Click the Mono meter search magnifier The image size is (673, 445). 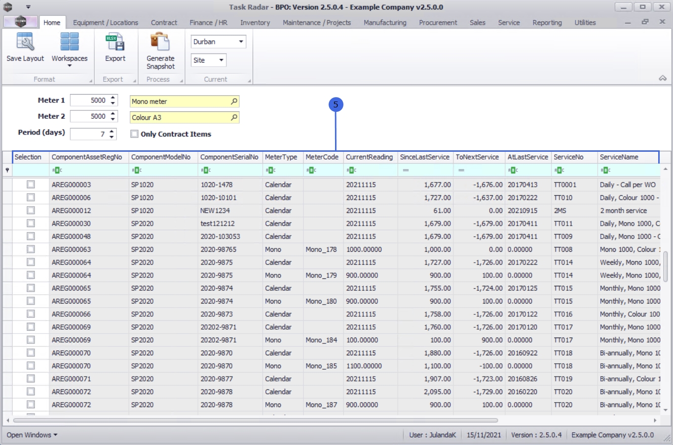(234, 102)
